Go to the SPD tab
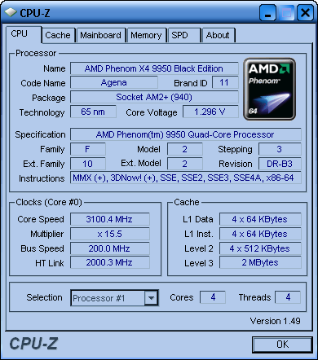This screenshot has height=360, width=318. (x=184, y=35)
